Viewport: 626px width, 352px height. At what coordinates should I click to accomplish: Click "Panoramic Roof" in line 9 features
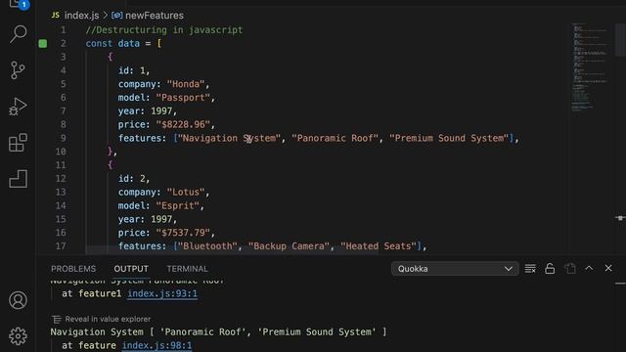pos(335,138)
